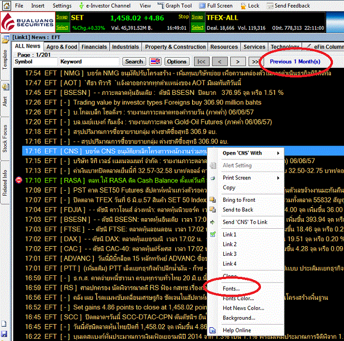
Task: Choose Hot News Color... menu item
Action: (243, 308)
